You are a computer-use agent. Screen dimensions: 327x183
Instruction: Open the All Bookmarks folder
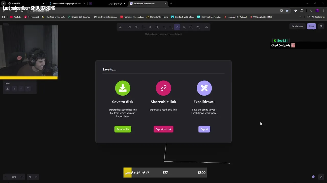[316, 17]
